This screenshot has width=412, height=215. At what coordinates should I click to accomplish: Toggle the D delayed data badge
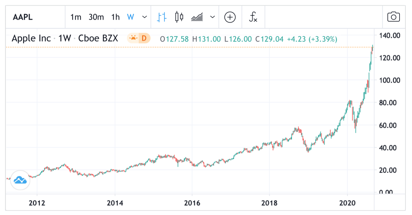point(144,38)
